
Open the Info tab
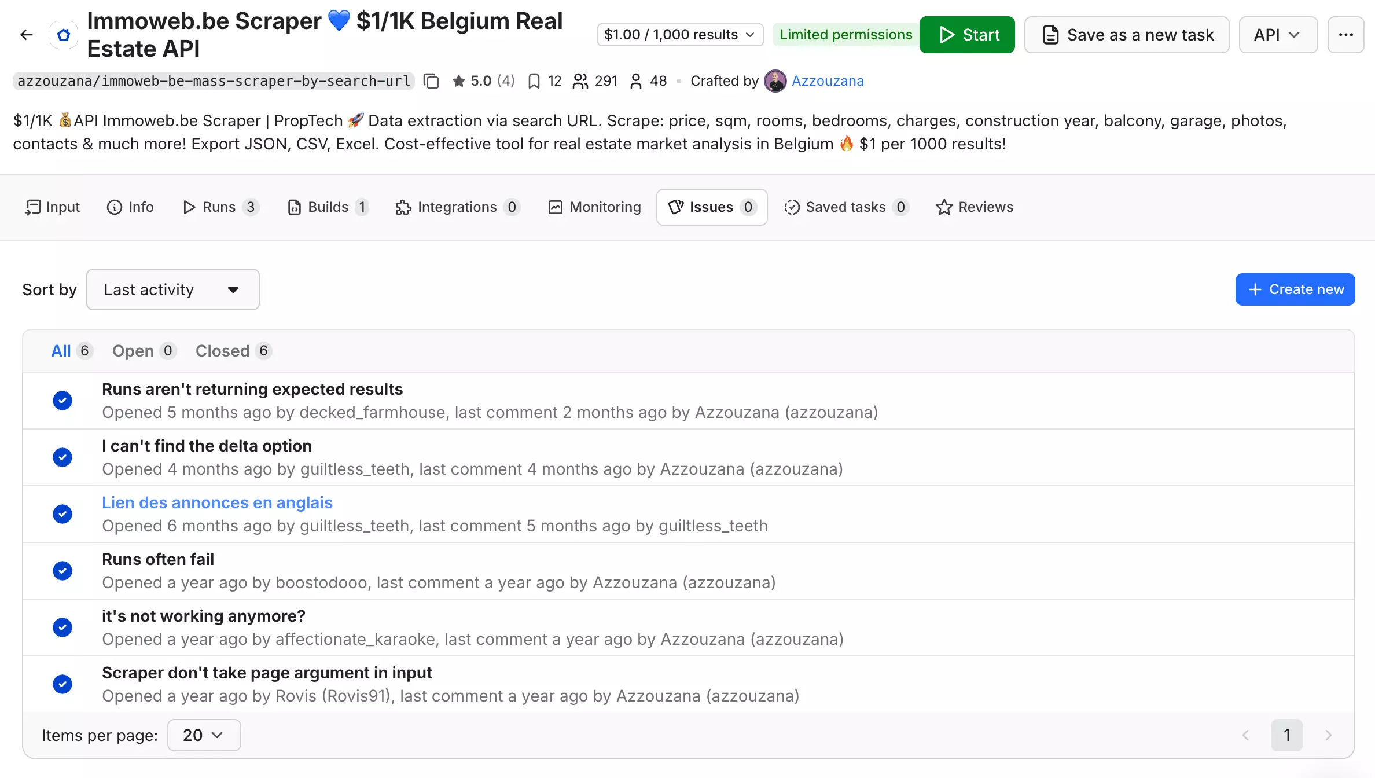pyautogui.click(x=130, y=207)
